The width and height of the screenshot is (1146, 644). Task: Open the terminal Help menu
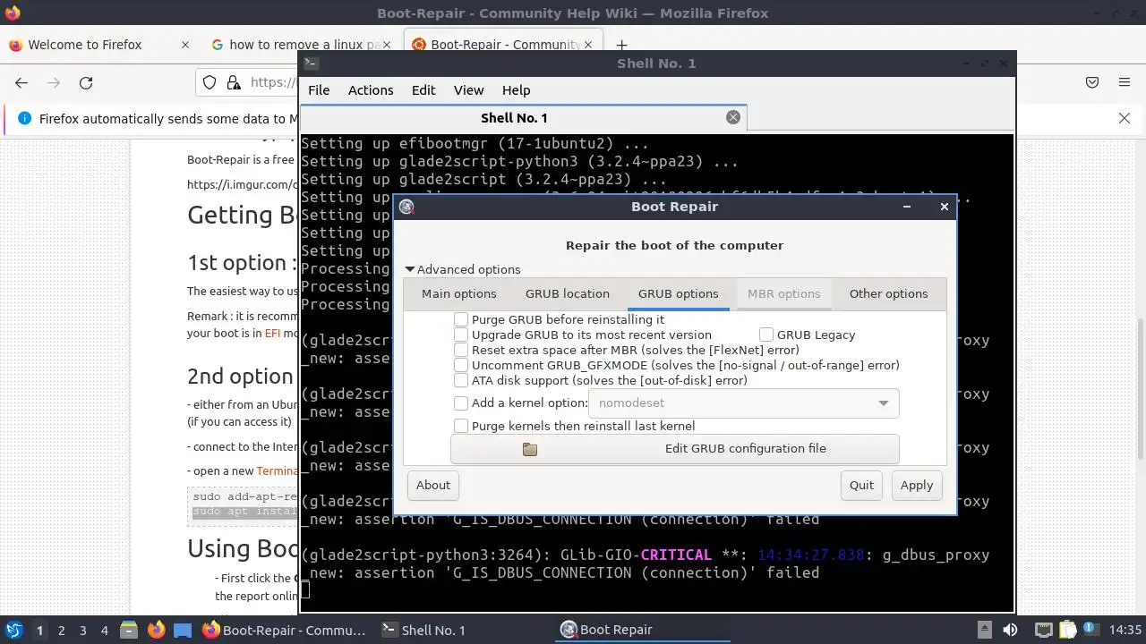pyautogui.click(x=516, y=90)
